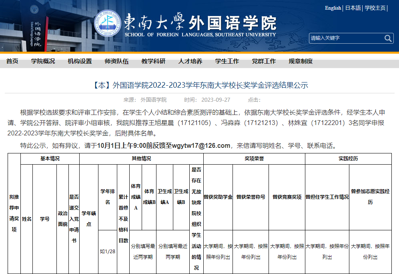Click the 是否存在无故缺席院校组织学生活动的情况 header
399x274 pixels.
[x=196, y=219]
